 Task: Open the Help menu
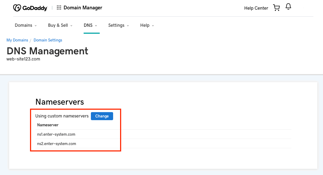[x=147, y=25]
